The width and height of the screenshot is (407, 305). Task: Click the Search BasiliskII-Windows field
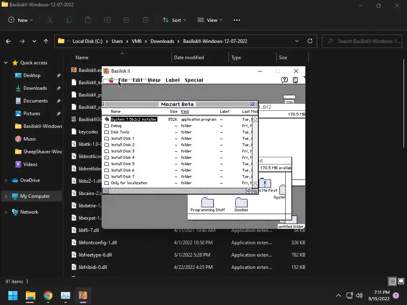pyautogui.click(x=362, y=41)
